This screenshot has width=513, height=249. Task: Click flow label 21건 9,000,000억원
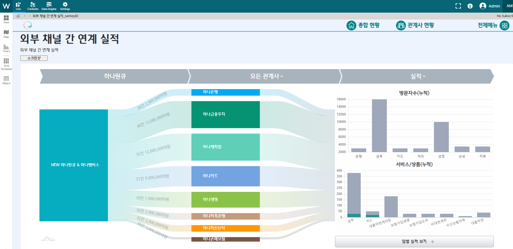153,177
